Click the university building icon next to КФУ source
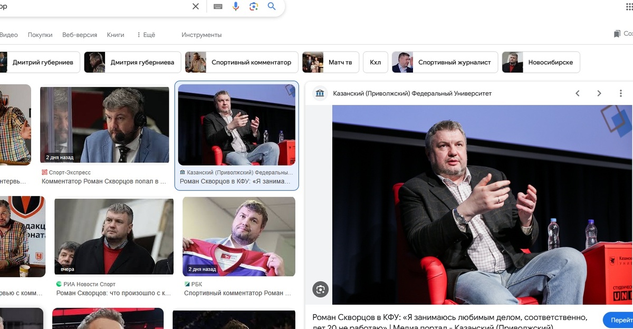Image resolution: width=633 pixels, height=329 pixels. point(320,93)
